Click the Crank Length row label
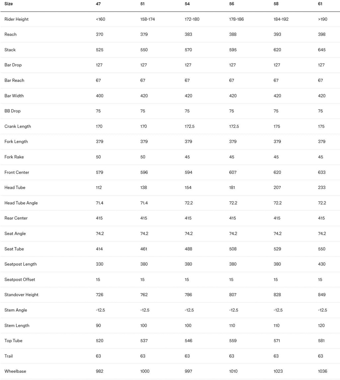This screenshot has width=340, height=380. [18, 126]
